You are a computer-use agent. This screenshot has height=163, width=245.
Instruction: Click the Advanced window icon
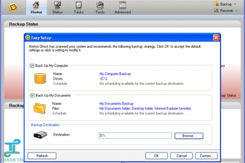[122, 5]
